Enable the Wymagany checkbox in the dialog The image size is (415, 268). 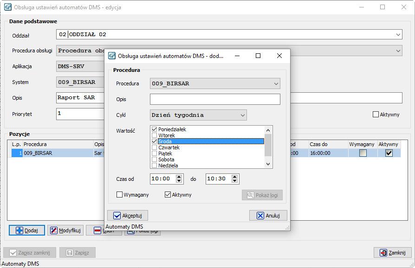[119, 195]
